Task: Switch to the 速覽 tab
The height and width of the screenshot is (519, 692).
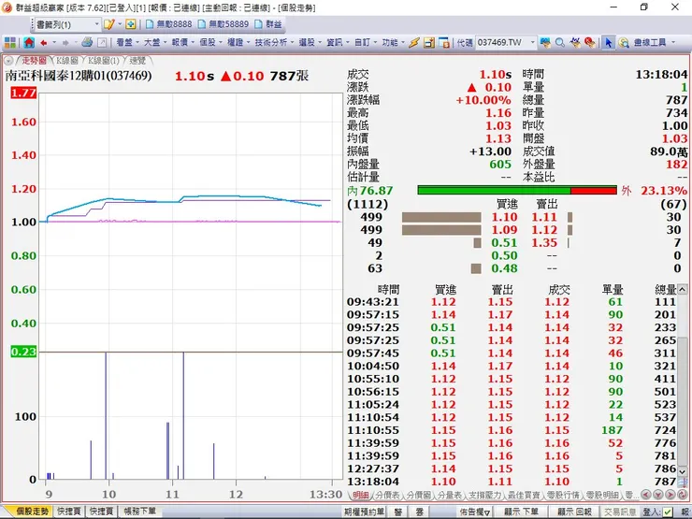Action: [x=137, y=61]
